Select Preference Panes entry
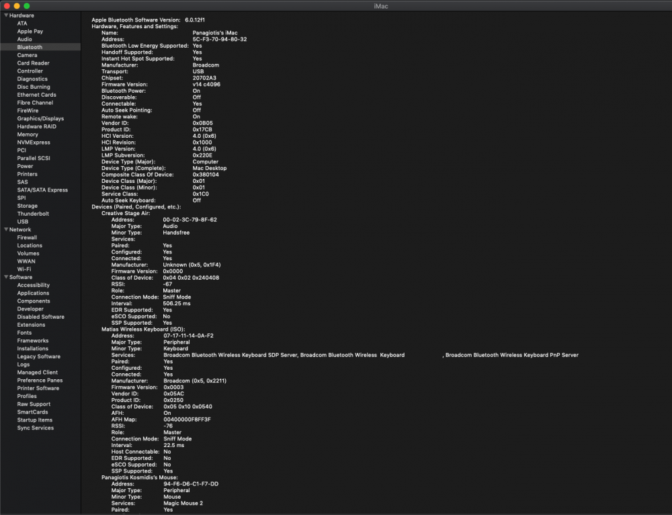Screen dimensions: 672x515 tap(40, 381)
